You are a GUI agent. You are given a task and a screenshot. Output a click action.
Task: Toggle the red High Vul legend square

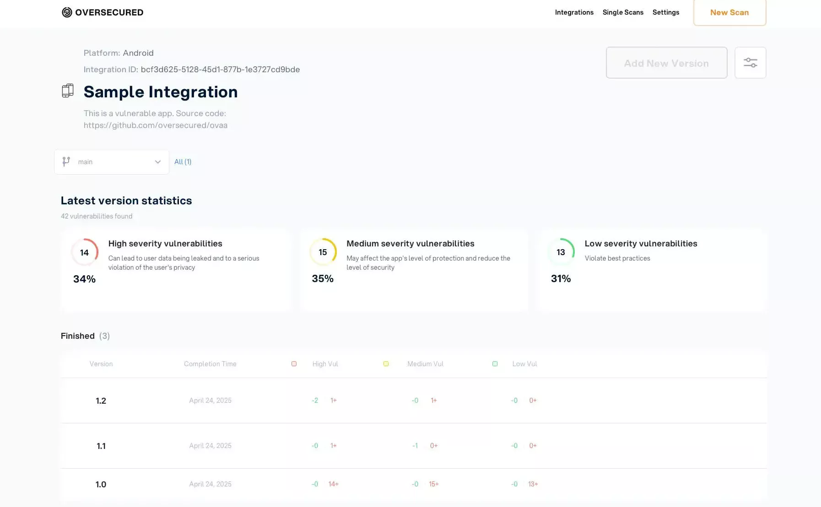[x=294, y=363]
